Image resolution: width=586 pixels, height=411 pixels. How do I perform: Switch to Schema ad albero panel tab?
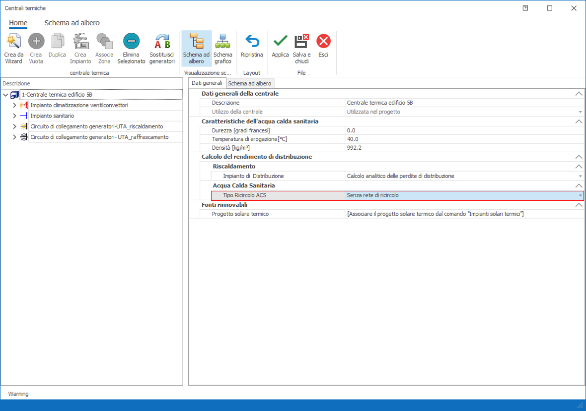click(249, 83)
